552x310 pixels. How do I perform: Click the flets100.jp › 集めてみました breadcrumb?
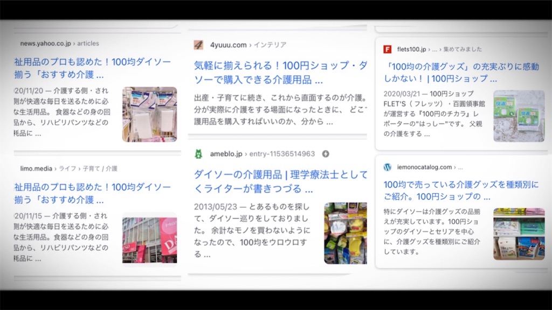[x=439, y=49]
